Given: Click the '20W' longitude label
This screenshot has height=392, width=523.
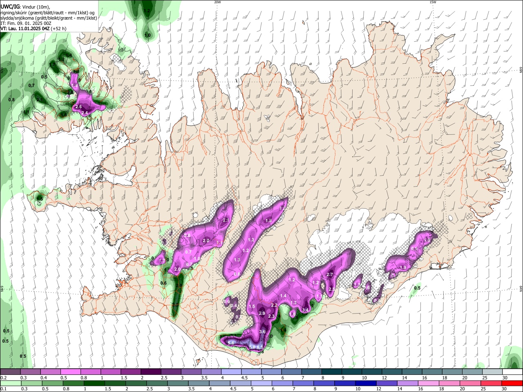Looking at the screenshot, I should click(217, 2).
